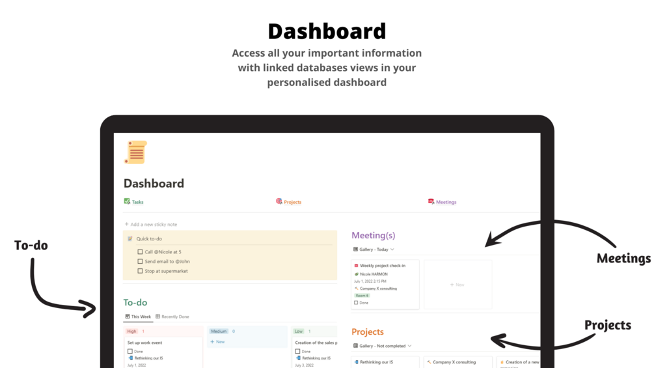Click the Rethinking our IS project card icon
The image size is (654, 368).
click(356, 362)
